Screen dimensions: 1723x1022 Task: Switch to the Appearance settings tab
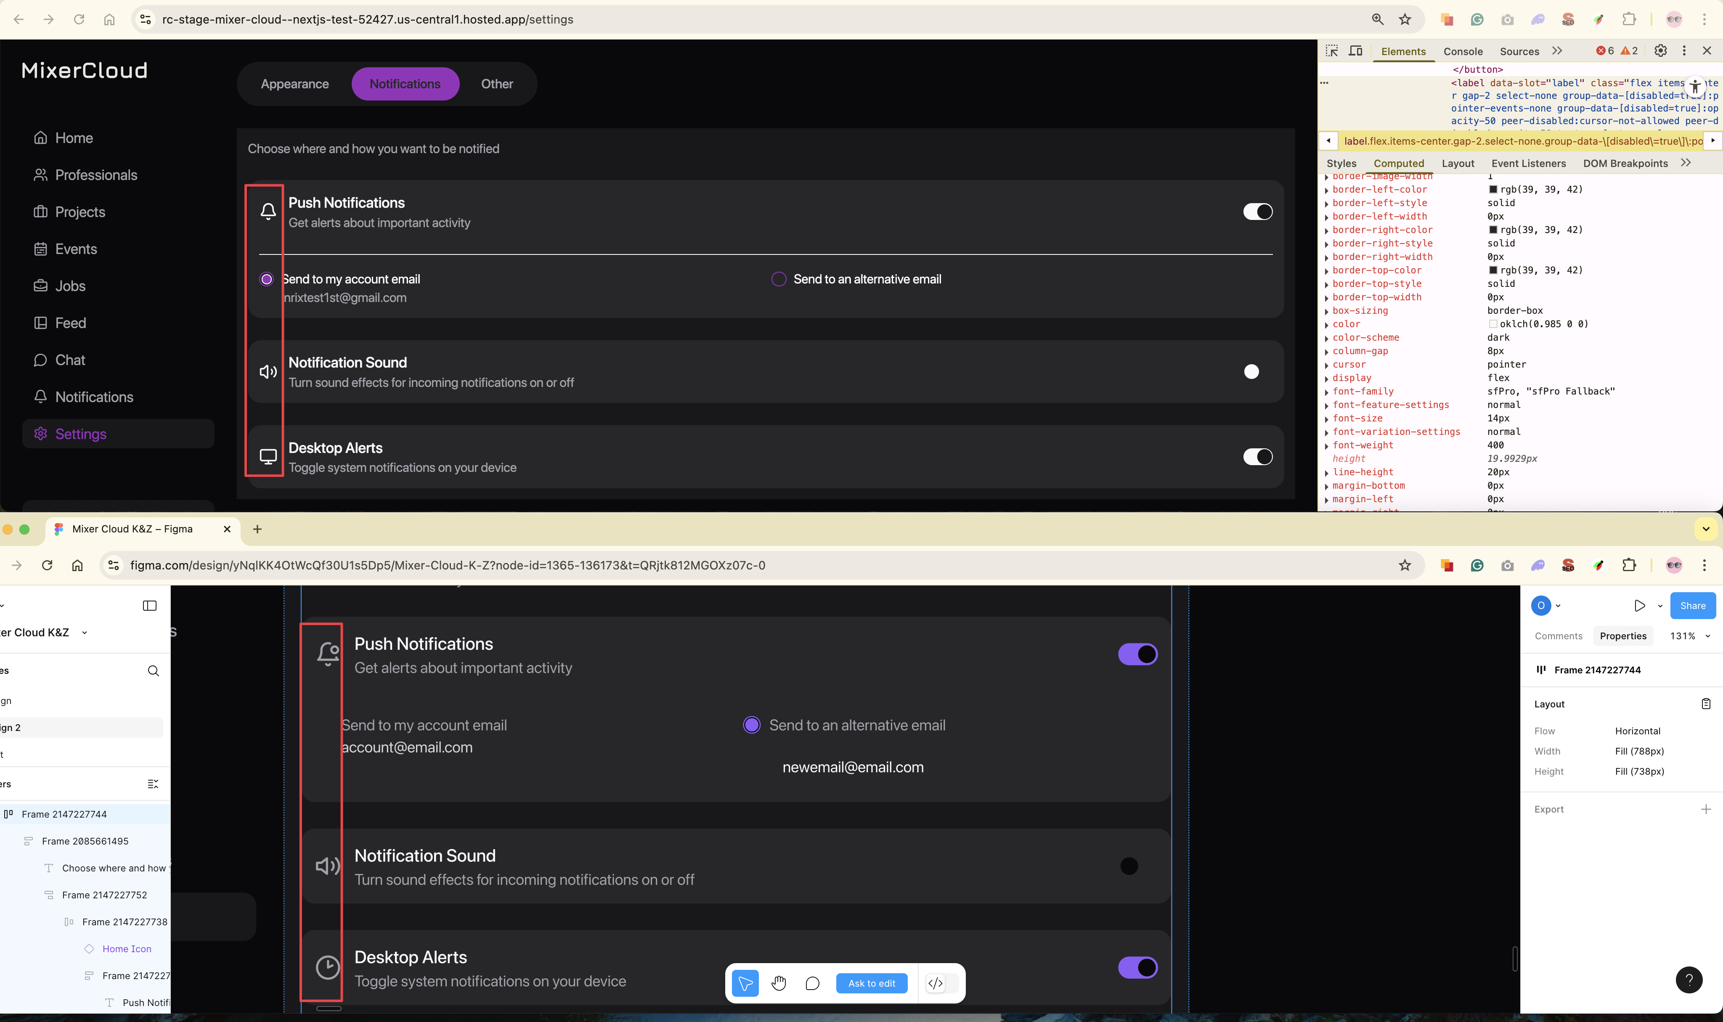click(x=294, y=84)
